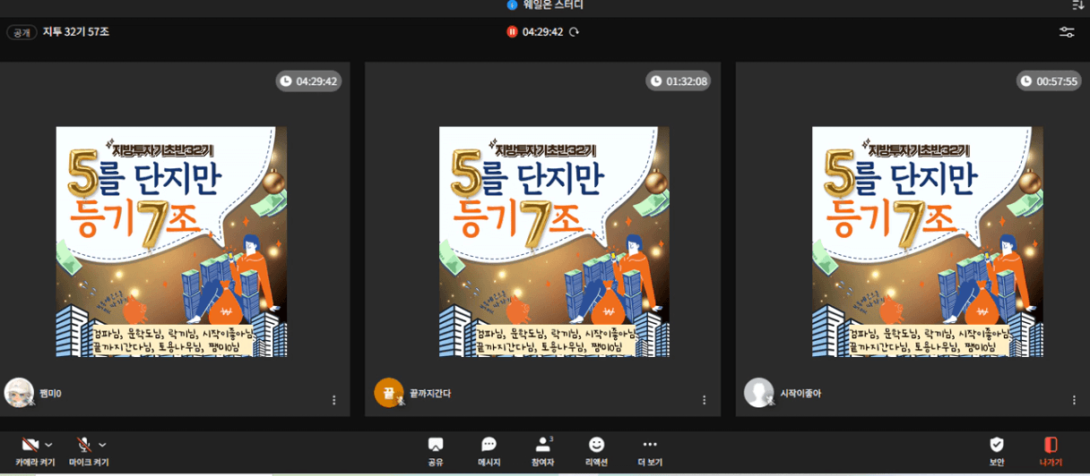
Task: Reset the timer with circular arrow icon
Action: click(x=574, y=31)
